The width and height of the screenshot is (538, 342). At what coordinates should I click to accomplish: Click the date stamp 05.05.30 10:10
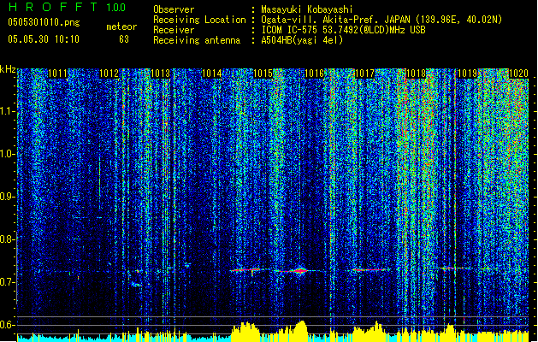pyautogui.click(x=44, y=39)
